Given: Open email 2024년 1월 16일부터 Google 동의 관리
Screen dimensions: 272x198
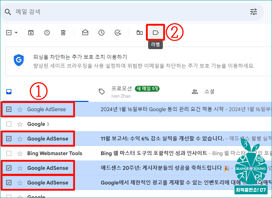Looking at the screenshot, I should click(162, 109).
